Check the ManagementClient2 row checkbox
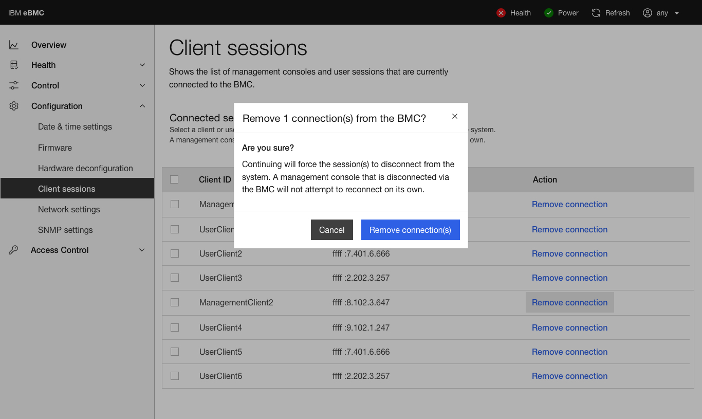The width and height of the screenshot is (702, 419). (174, 302)
